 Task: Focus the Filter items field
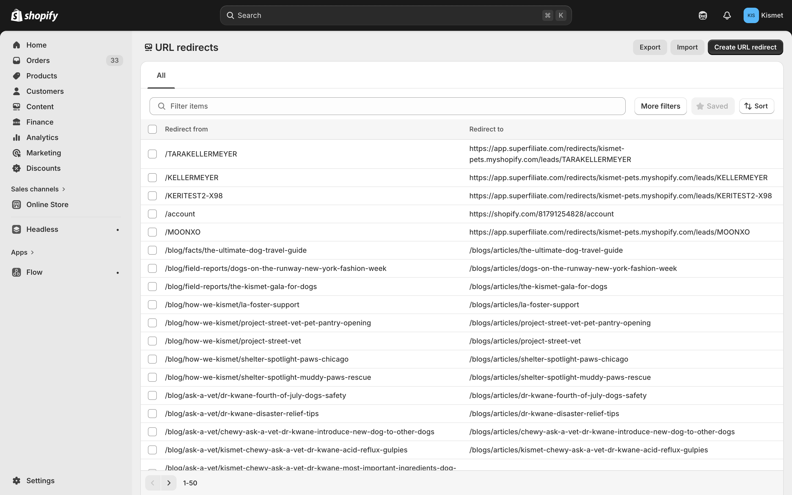[x=387, y=106]
